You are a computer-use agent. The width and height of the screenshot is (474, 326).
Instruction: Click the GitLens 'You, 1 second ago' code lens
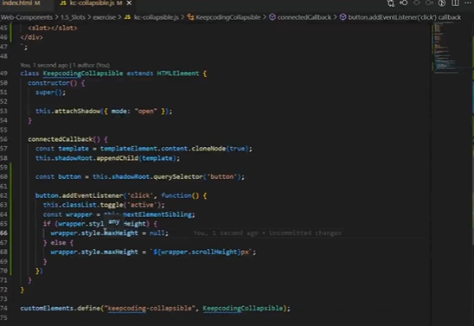click(x=44, y=65)
